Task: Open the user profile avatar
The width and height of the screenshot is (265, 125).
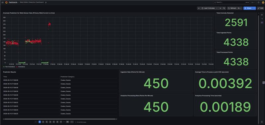Action: click(263, 2)
